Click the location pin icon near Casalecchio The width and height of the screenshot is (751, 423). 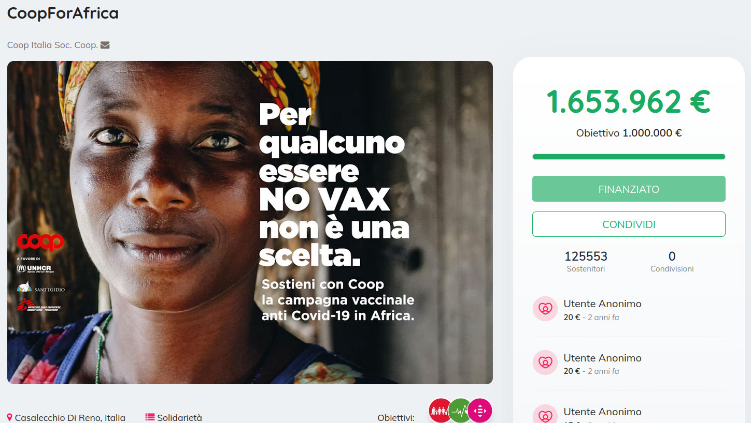10,417
